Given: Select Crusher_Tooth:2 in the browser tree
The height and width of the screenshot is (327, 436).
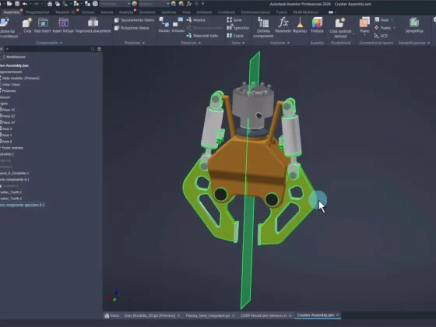Looking at the screenshot, I should [x=11, y=199].
